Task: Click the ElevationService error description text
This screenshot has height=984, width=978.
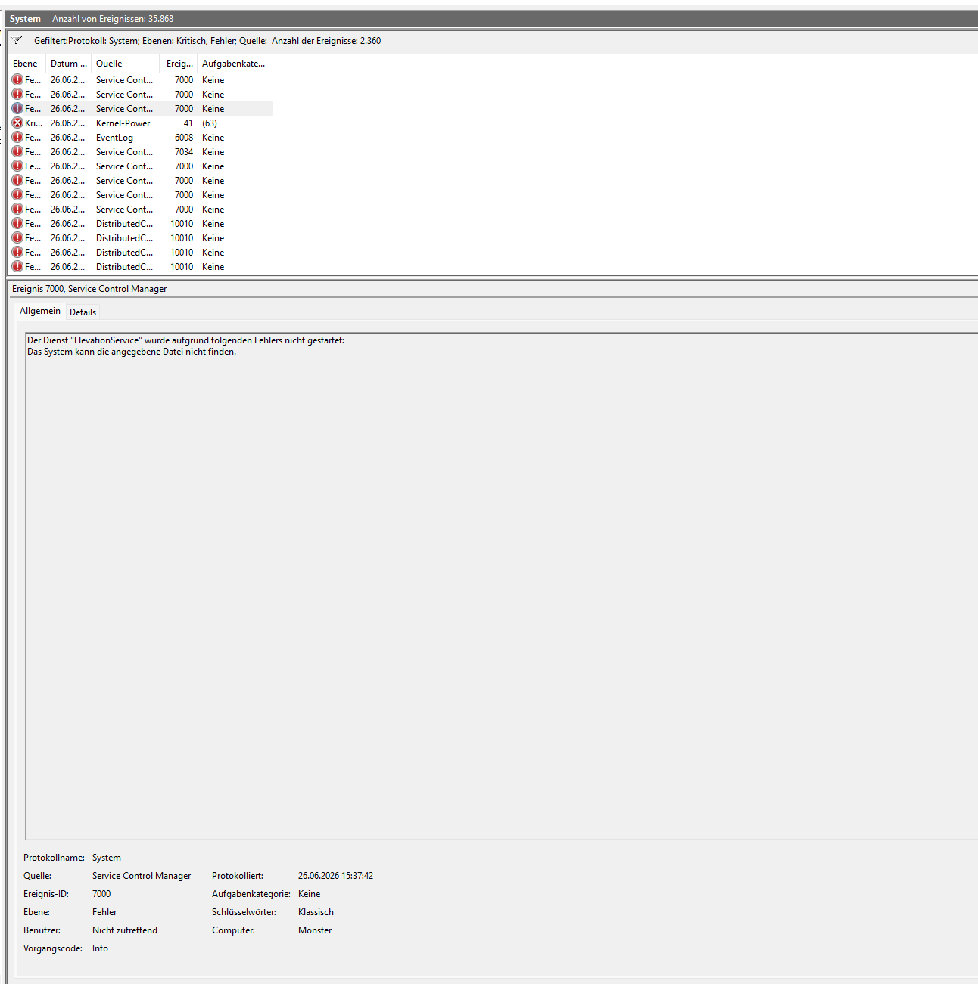Action: (185, 340)
